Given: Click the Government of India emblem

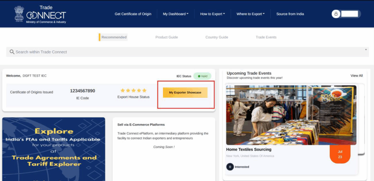Looking at the screenshot, I should [19, 14].
